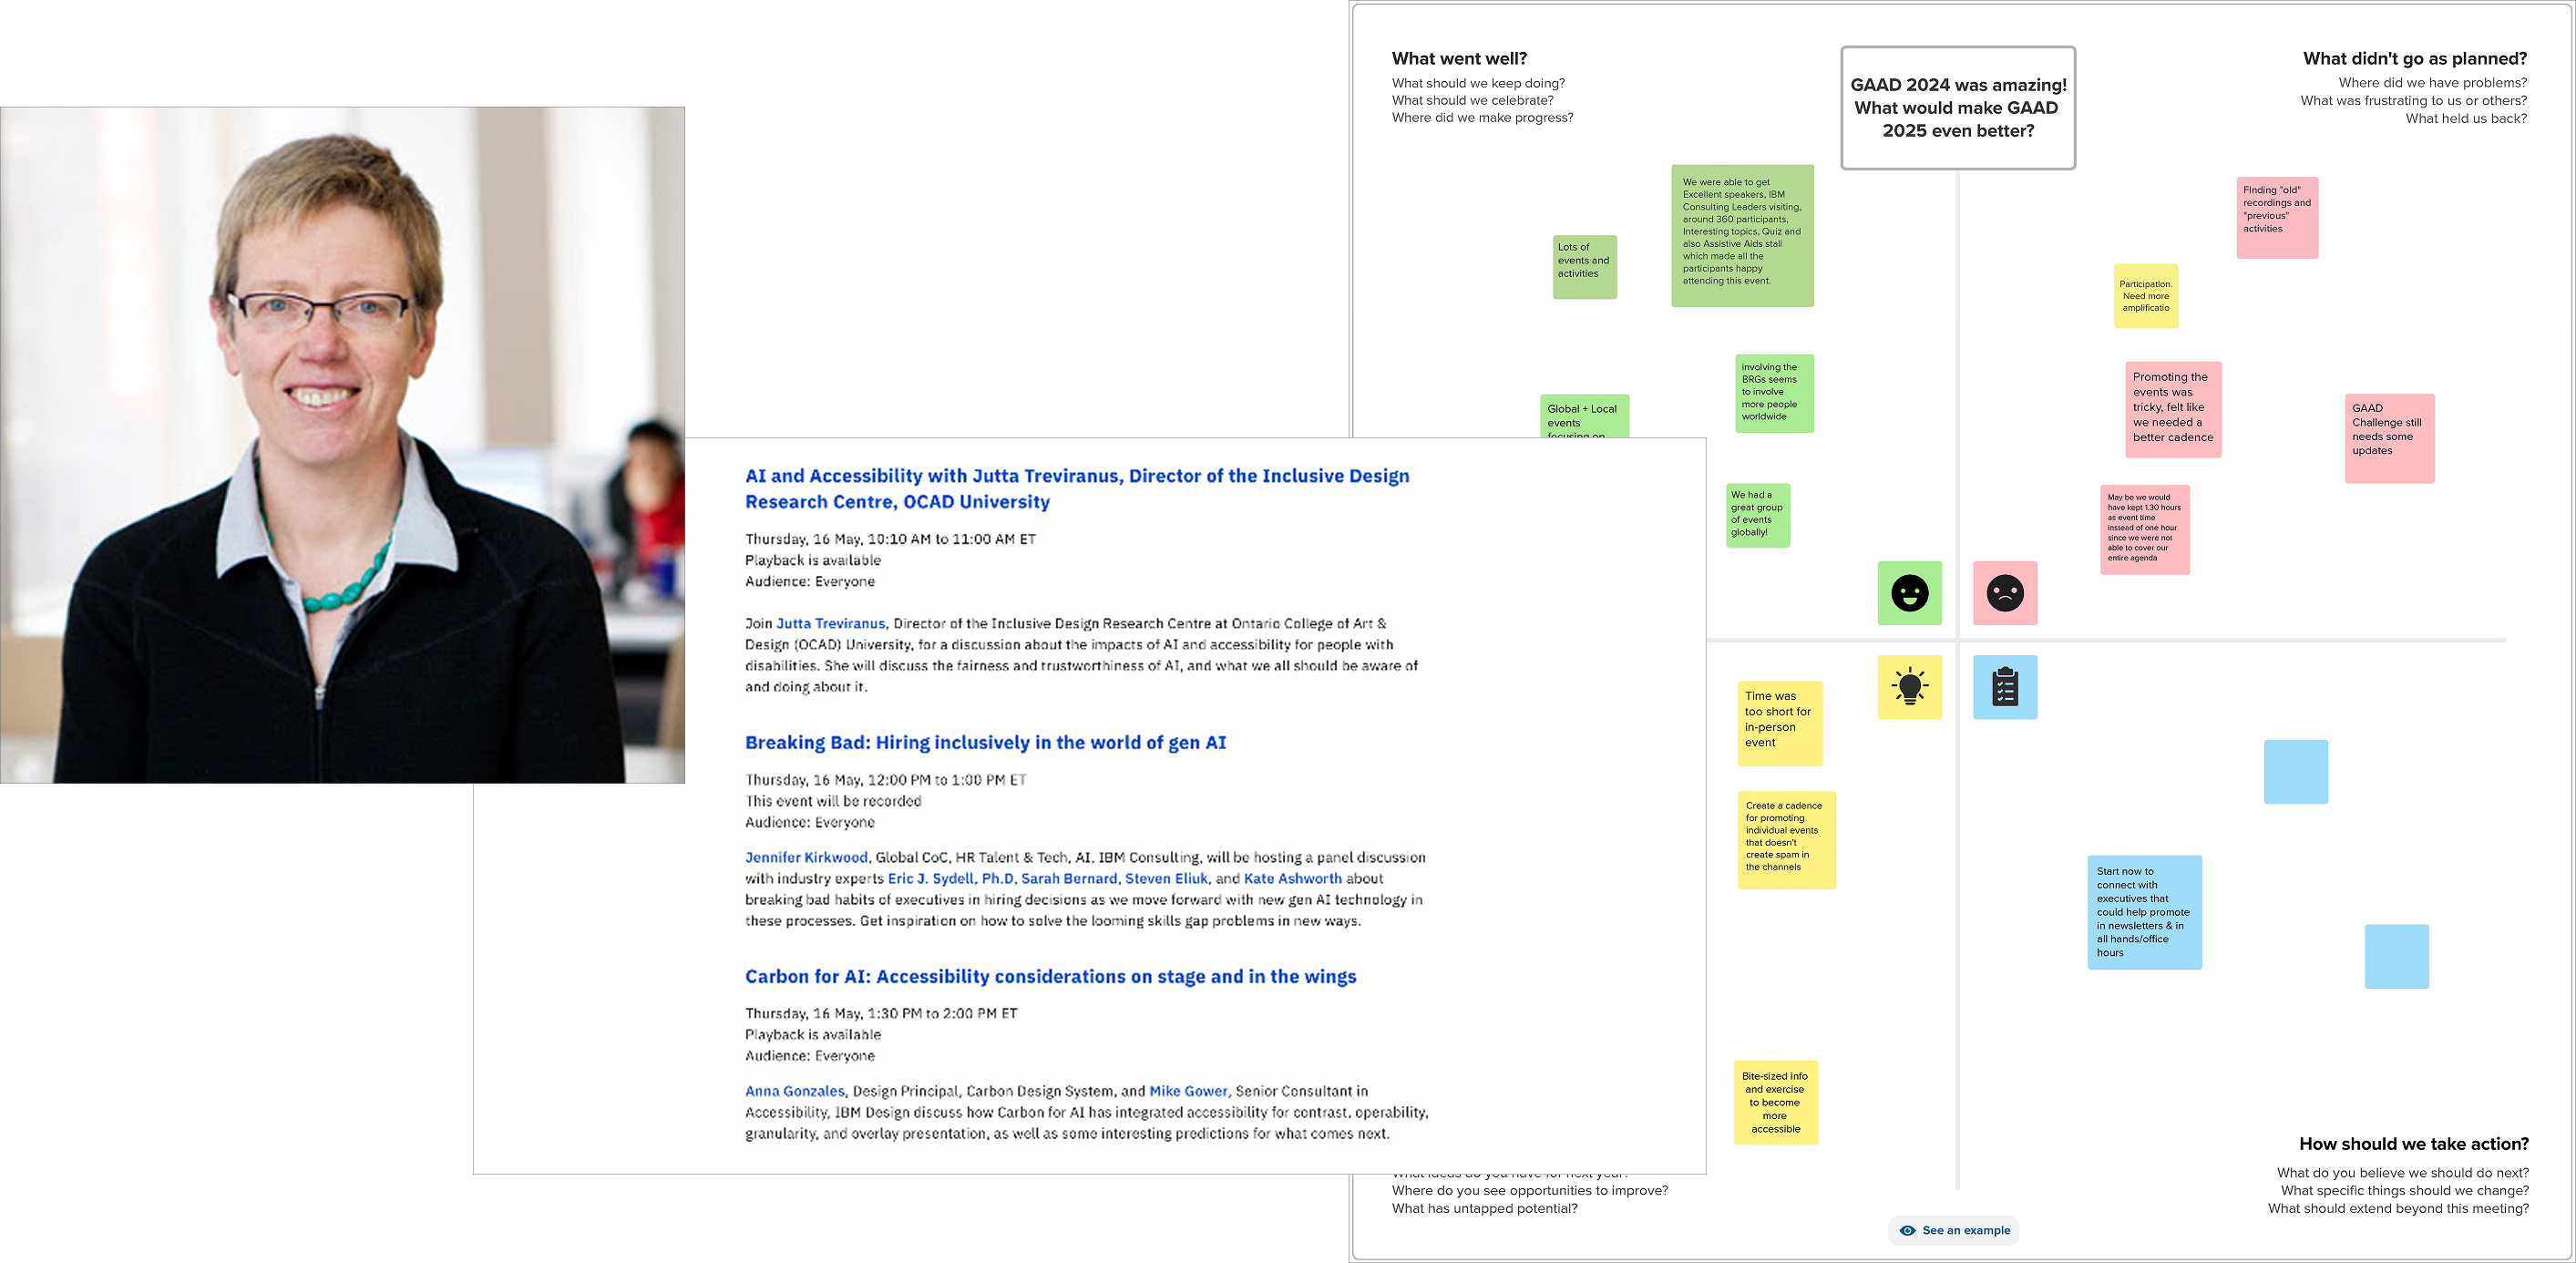Select the GAAD Challenge needs updates pink note

pyautogui.click(x=2389, y=438)
